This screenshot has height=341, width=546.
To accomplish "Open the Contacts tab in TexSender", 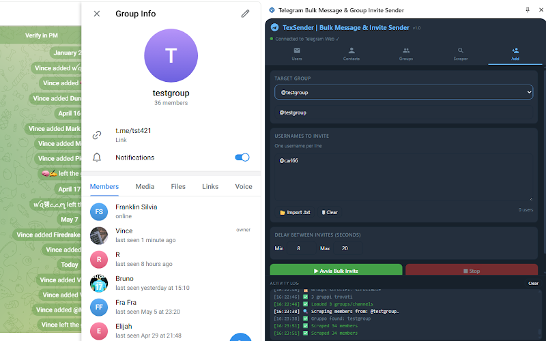I will click(x=351, y=54).
